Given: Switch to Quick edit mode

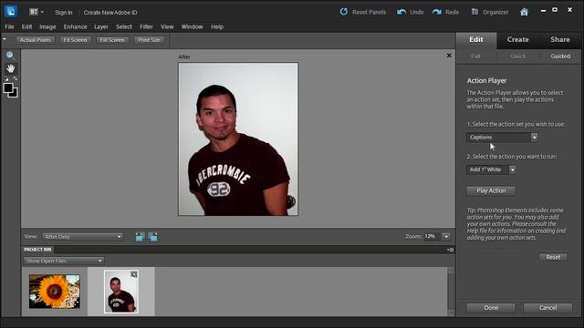Looking at the screenshot, I should pos(518,56).
